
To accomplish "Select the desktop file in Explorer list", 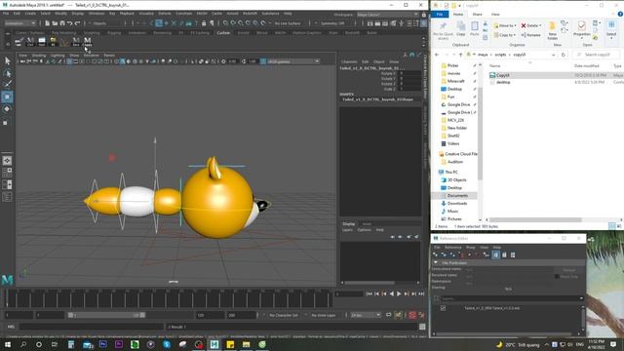I will pyautogui.click(x=503, y=82).
